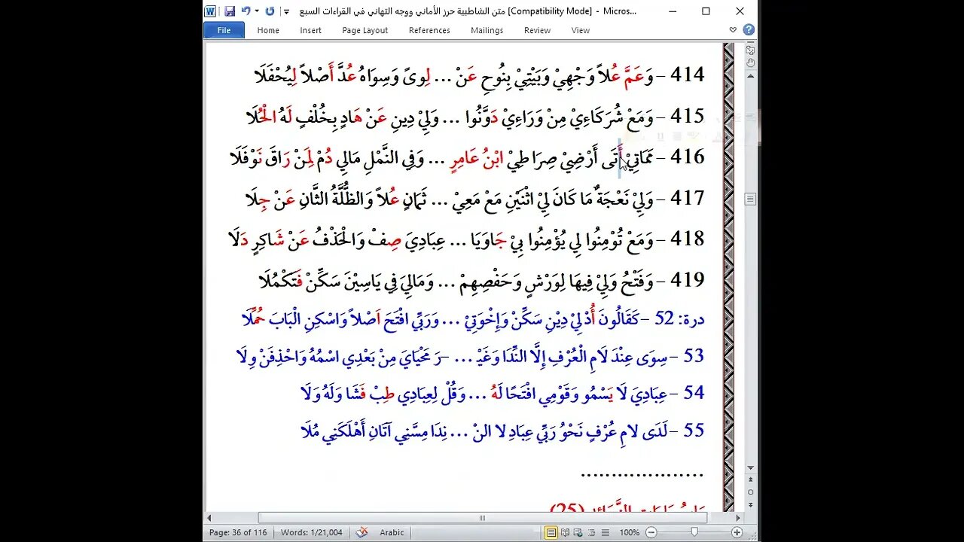
Task: Minimize the Word window
Action: click(671, 11)
